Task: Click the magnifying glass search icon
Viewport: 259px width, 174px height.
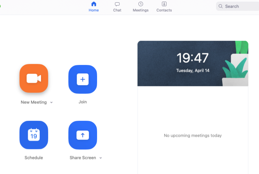Action: pos(221,6)
